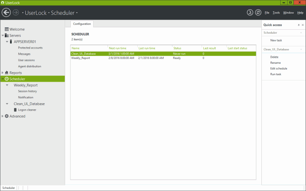Open User sessions in tree

pyautogui.click(x=26, y=60)
